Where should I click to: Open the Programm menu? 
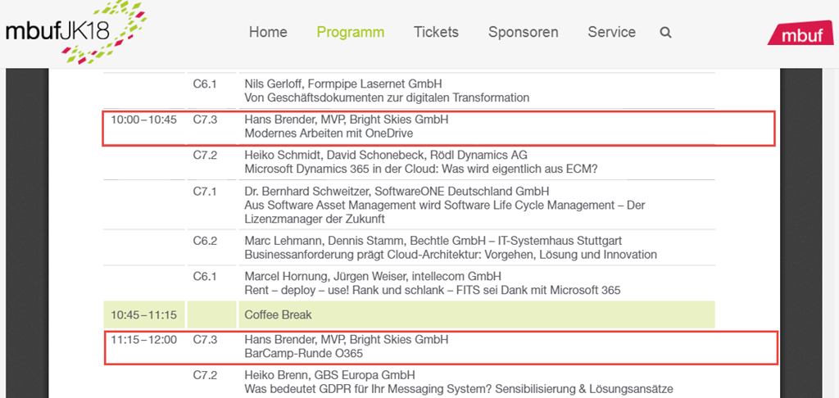click(350, 33)
